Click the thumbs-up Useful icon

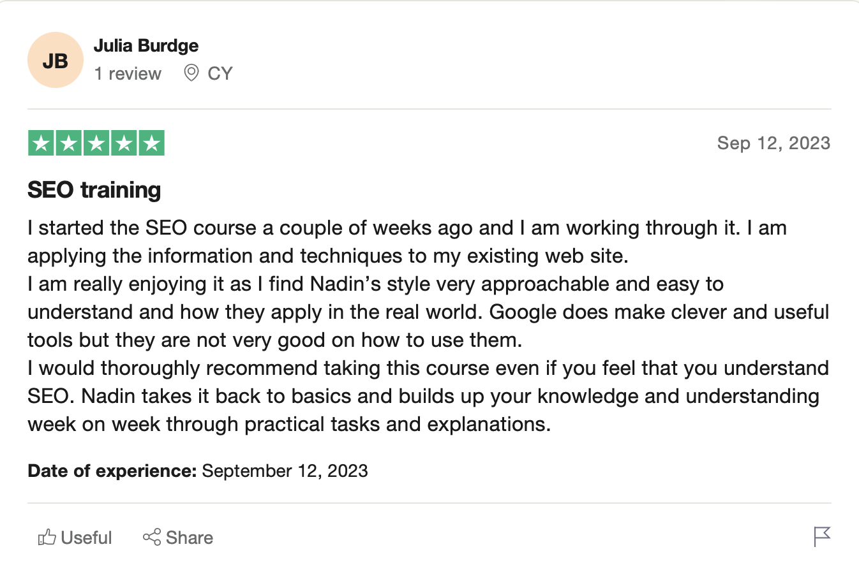click(x=47, y=537)
